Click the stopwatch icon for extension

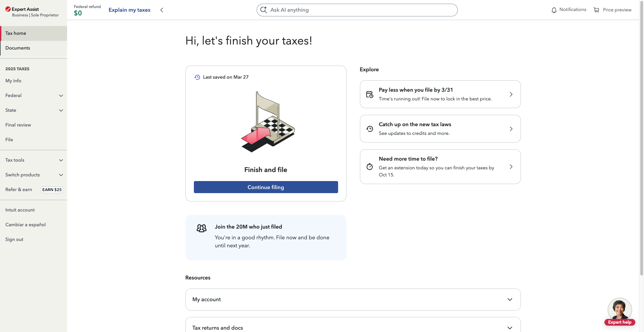370,167
